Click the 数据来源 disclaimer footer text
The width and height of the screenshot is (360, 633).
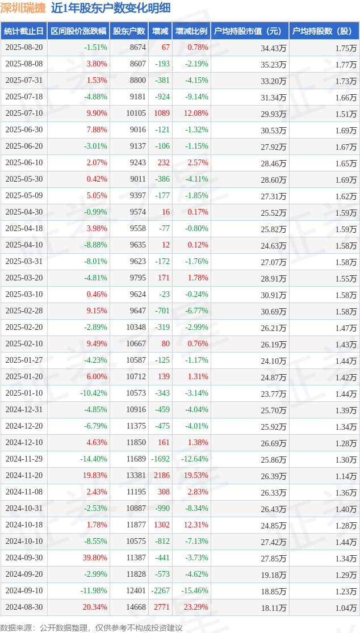pyautogui.click(x=91, y=627)
